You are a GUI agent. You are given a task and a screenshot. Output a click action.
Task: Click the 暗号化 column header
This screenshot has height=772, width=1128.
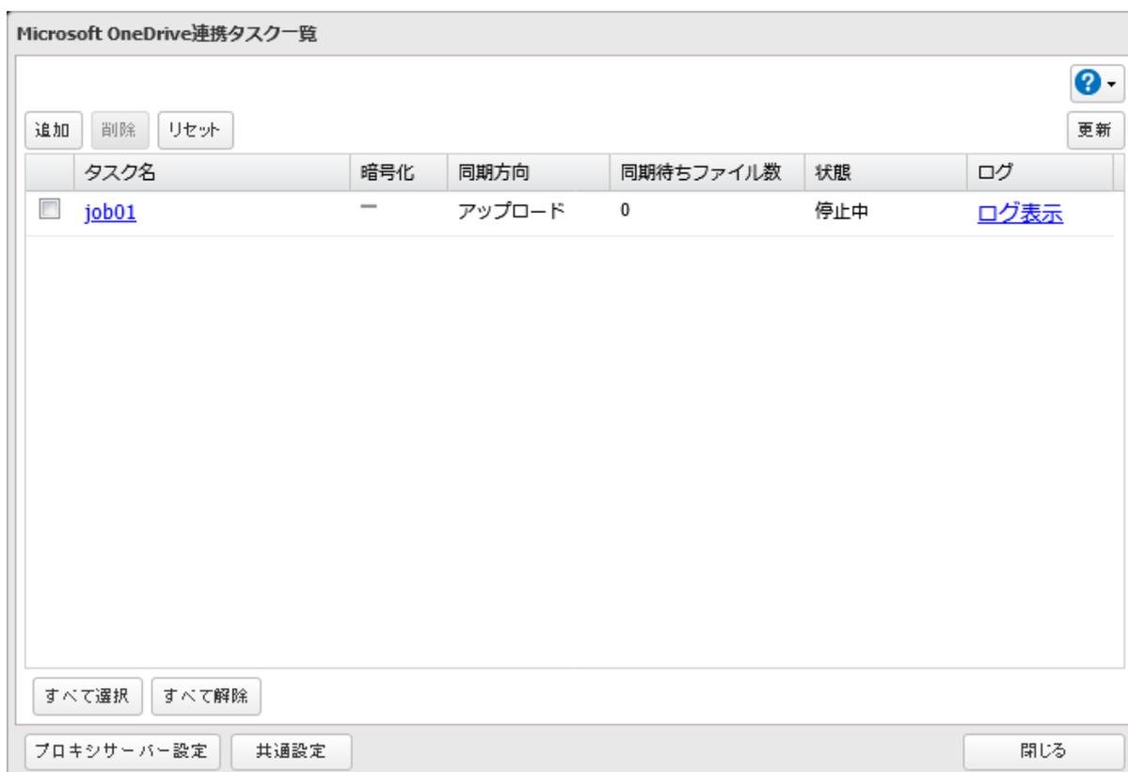[x=399, y=172]
